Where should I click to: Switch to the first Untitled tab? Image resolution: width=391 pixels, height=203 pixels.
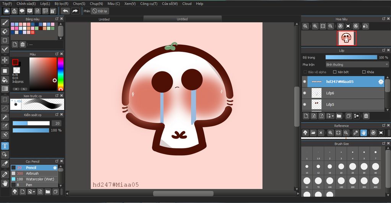point(104,19)
